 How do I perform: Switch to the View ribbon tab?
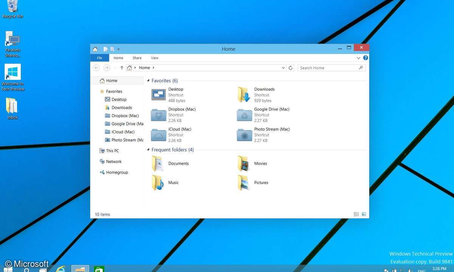click(155, 58)
